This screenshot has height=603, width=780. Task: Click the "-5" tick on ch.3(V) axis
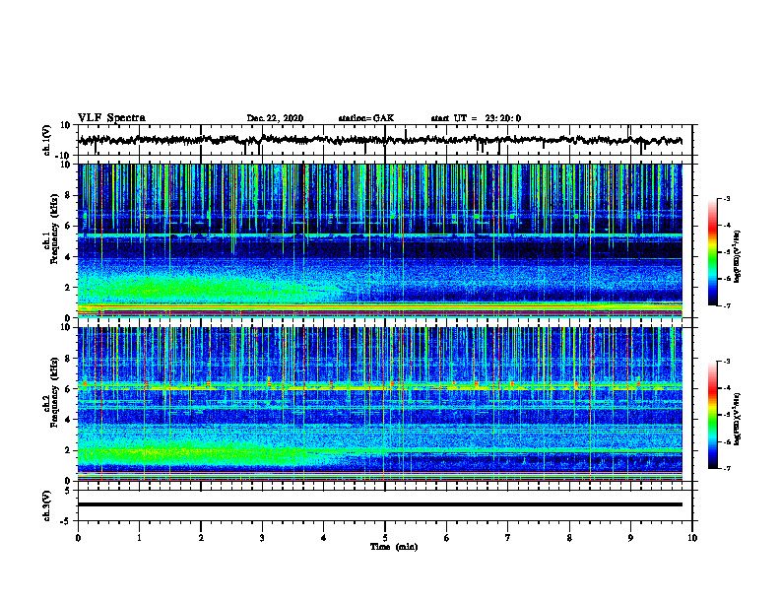coord(66,521)
